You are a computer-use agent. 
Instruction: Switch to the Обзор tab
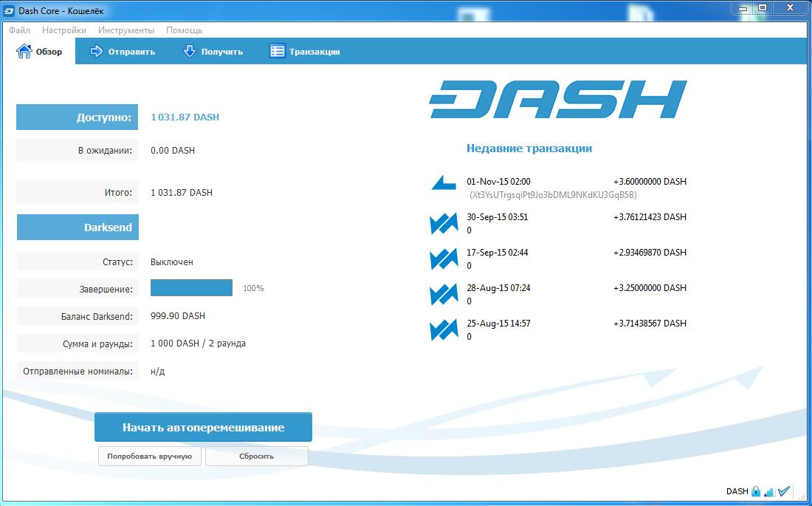(39, 51)
